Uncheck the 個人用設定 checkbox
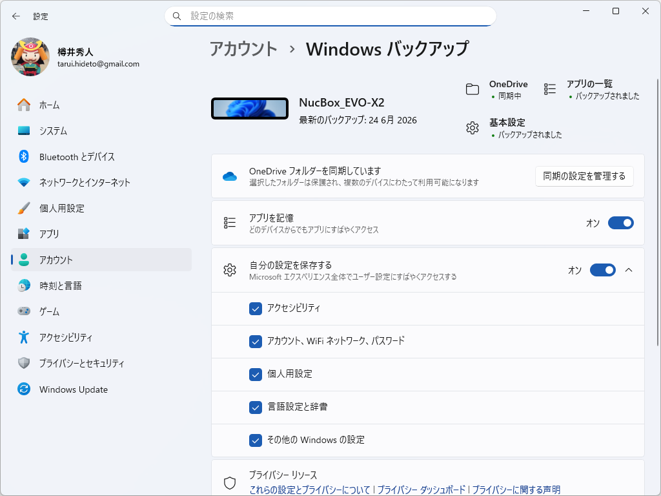This screenshot has width=661, height=496. pyautogui.click(x=256, y=375)
